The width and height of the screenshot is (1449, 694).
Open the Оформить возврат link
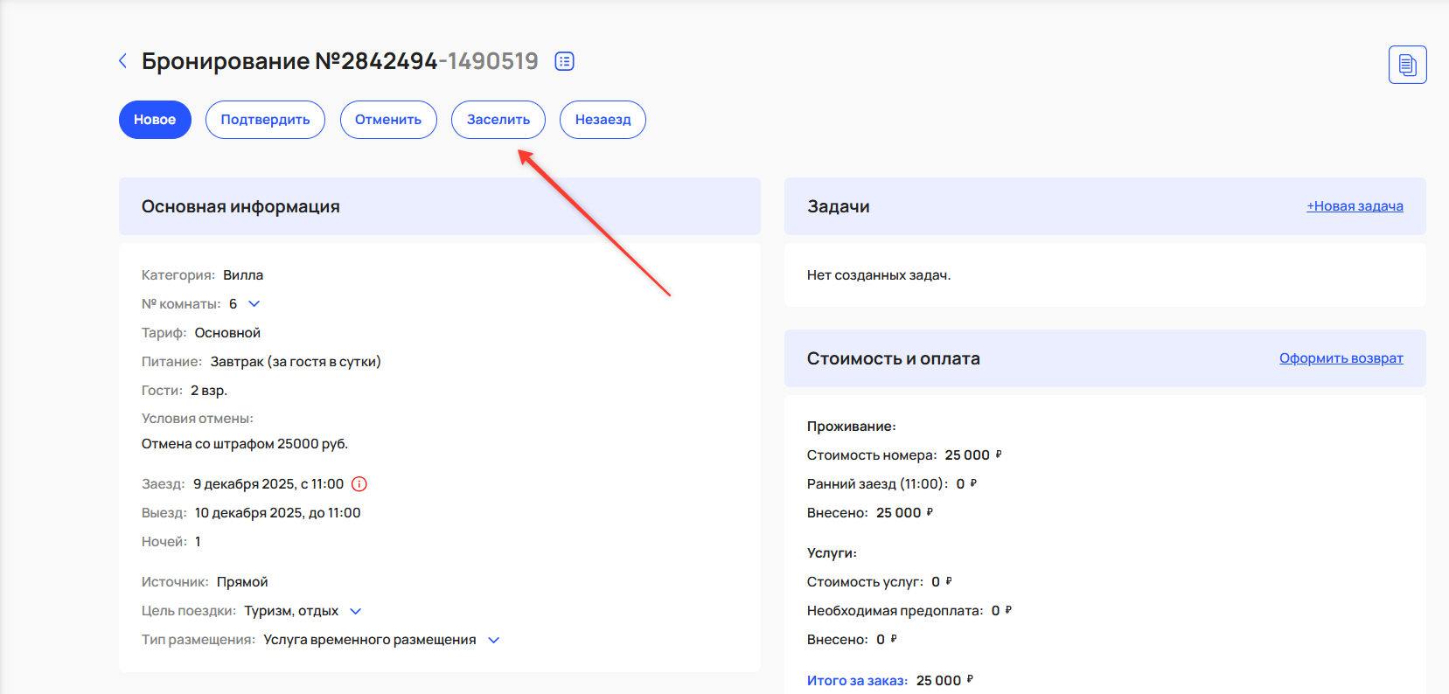click(1341, 358)
